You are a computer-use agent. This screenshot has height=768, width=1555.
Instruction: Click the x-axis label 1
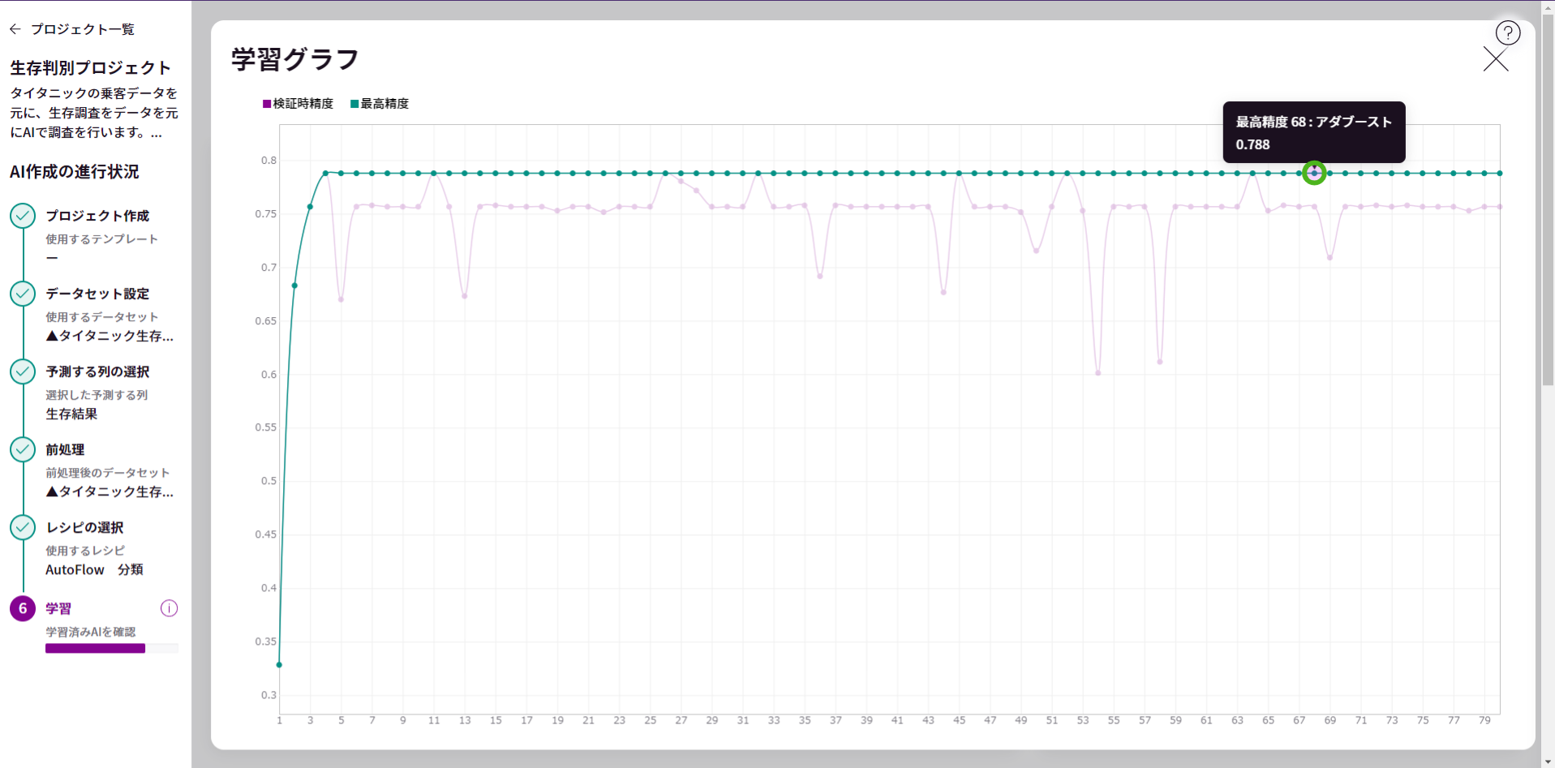click(x=280, y=720)
